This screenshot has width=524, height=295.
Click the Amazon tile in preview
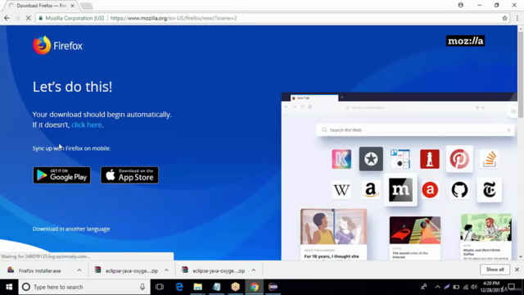click(x=371, y=189)
